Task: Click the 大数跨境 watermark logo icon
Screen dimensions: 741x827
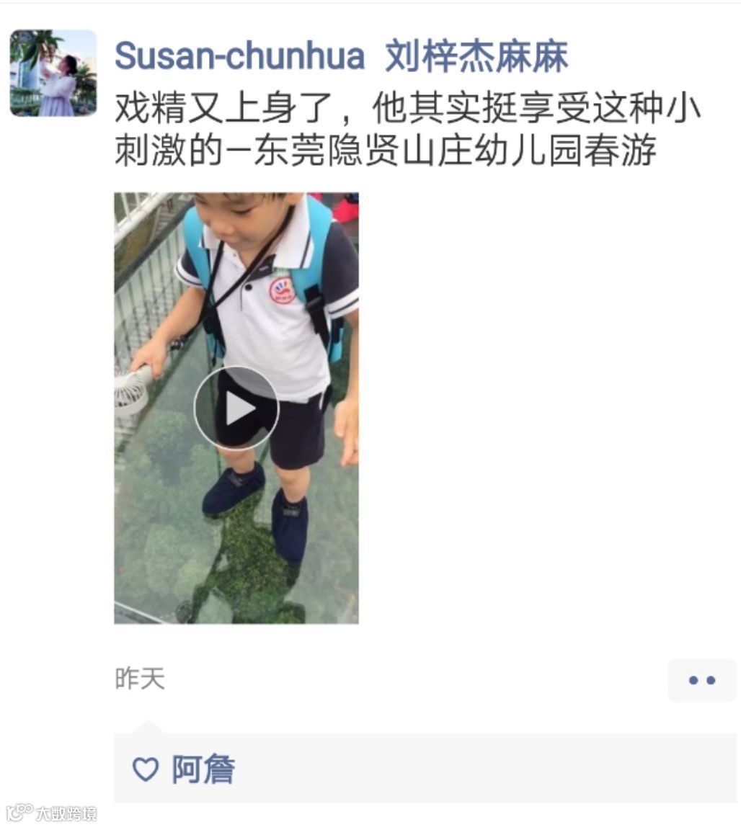Action: pos(19,813)
